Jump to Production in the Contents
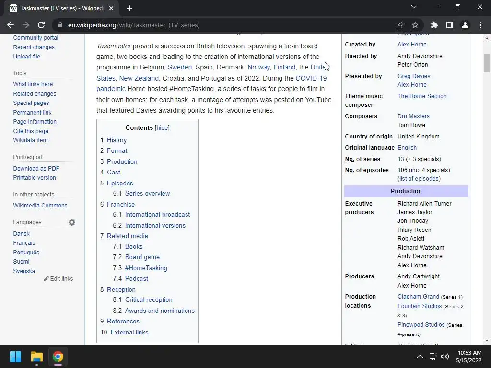 click(x=122, y=162)
